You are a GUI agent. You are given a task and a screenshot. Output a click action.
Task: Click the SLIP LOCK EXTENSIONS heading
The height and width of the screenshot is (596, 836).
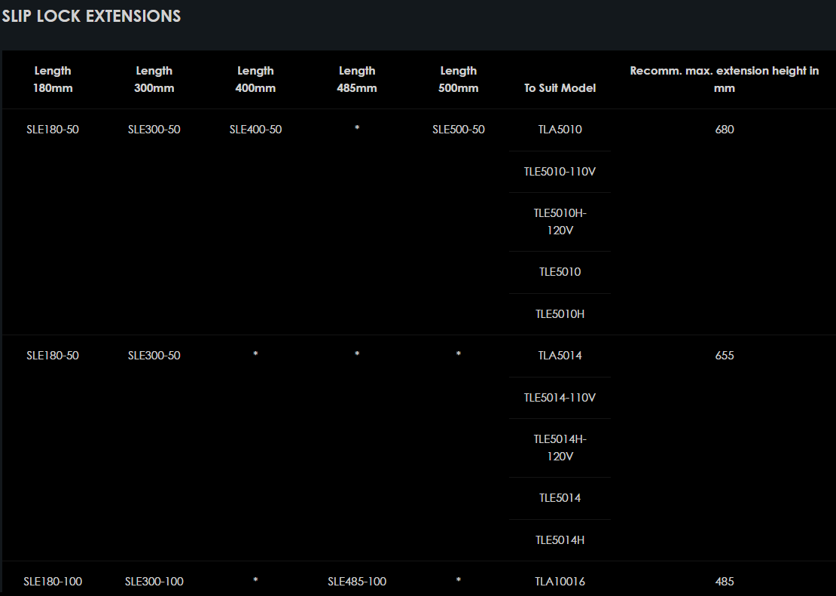click(x=91, y=16)
